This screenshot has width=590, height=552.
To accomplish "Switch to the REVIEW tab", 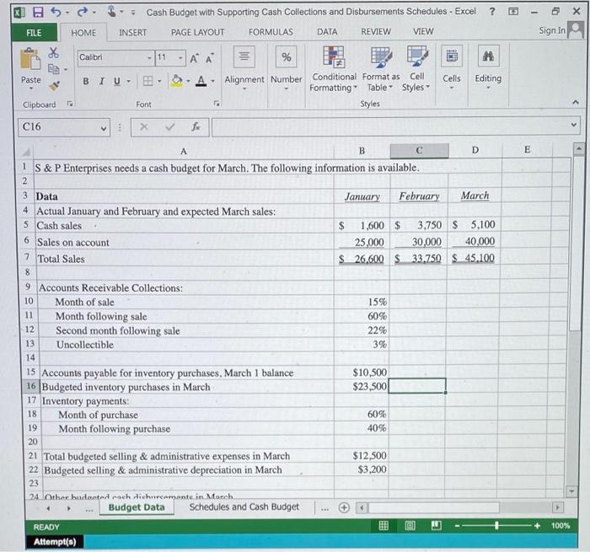I will coord(376,32).
